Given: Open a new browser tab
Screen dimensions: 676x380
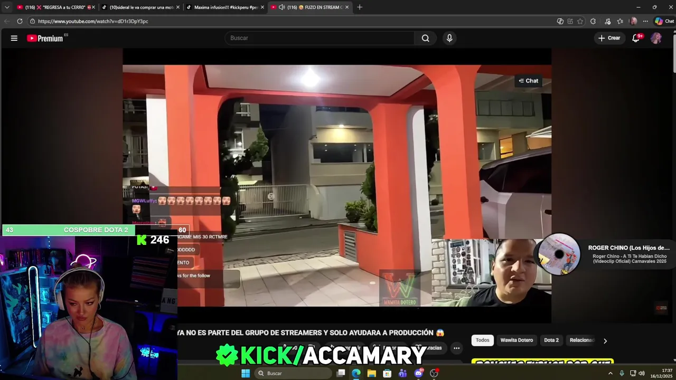Looking at the screenshot, I should point(360,7).
